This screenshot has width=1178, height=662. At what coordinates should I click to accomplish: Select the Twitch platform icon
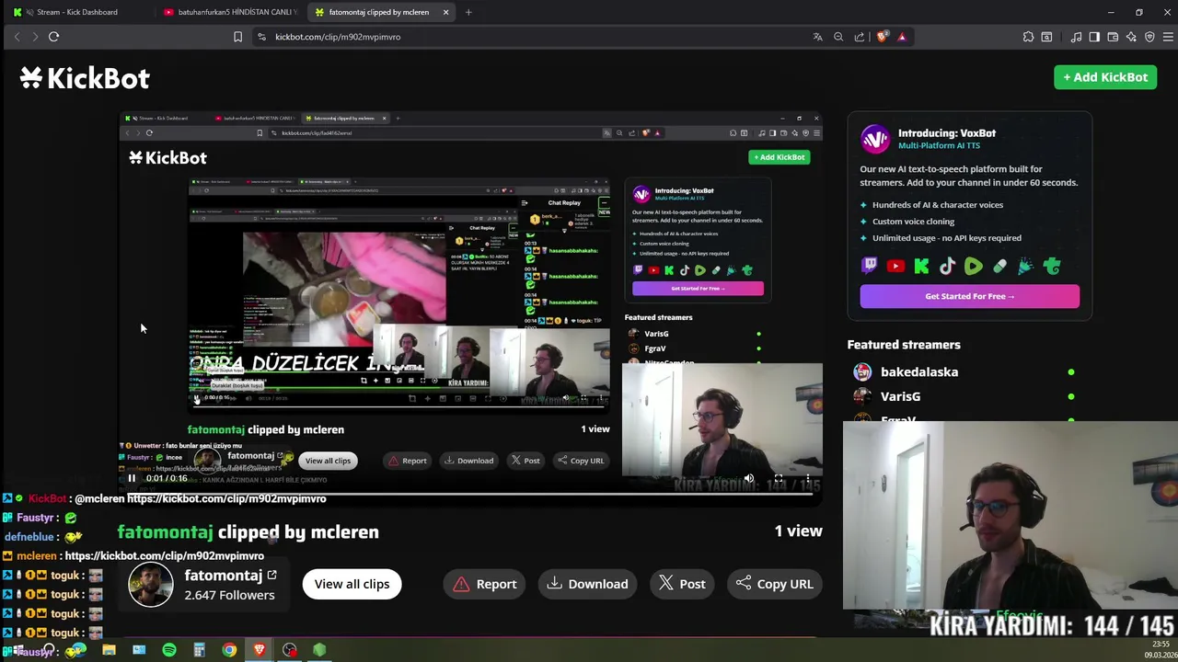(869, 267)
